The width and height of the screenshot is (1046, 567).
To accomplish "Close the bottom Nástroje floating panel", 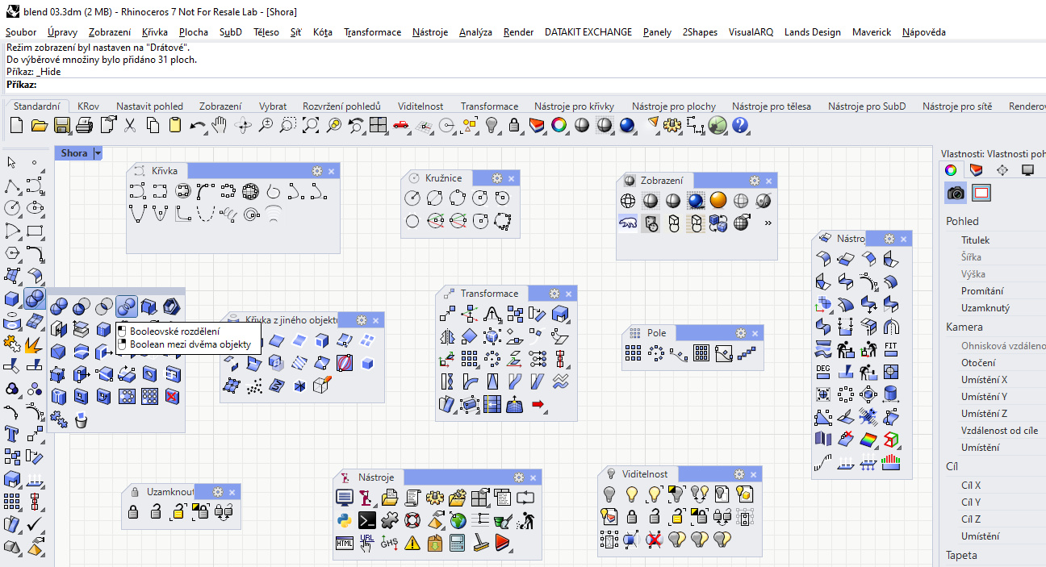I will [x=533, y=477].
